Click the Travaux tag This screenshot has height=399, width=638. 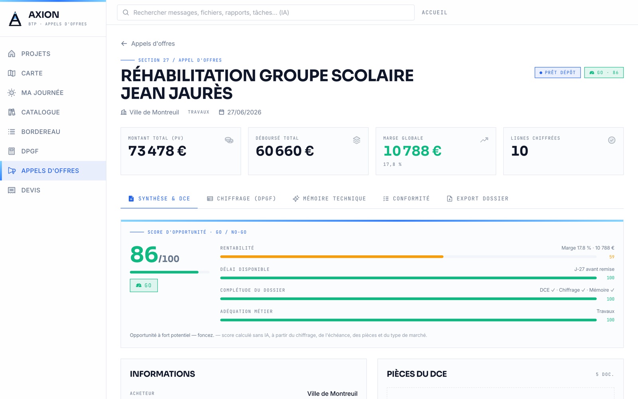(199, 112)
